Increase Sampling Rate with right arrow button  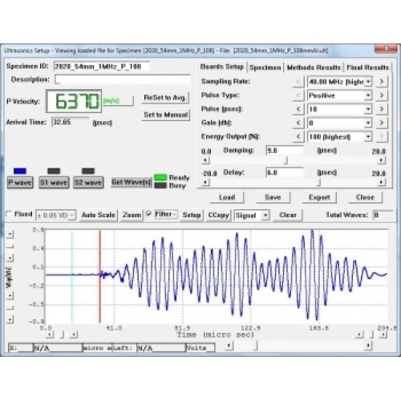coord(382,81)
